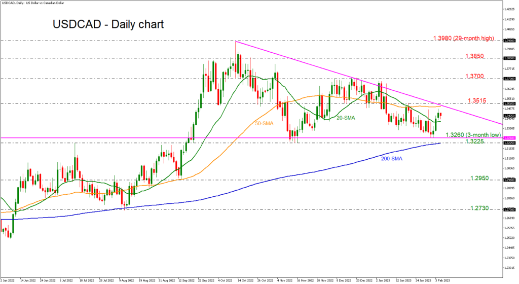
Task: Click the 1.24485 price axis value
Action: 509,247
